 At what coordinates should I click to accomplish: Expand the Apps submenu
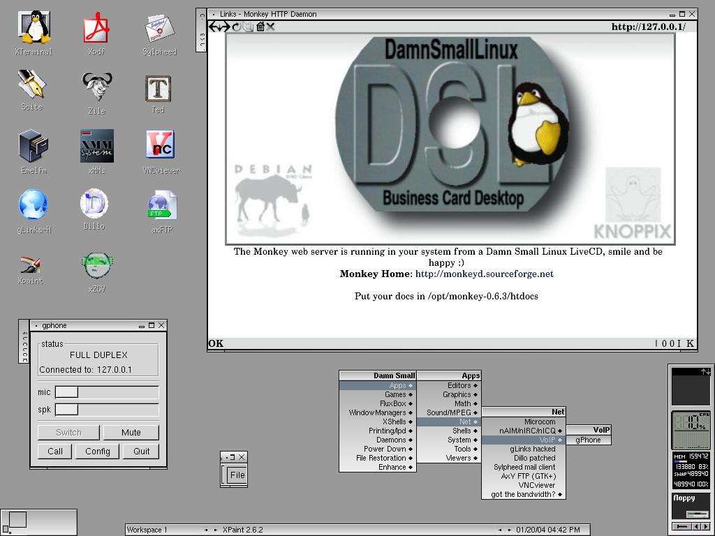(x=378, y=385)
